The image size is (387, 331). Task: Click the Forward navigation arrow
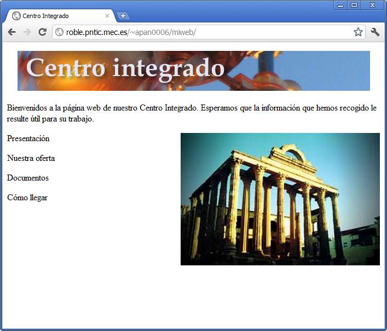tap(27, 32)
